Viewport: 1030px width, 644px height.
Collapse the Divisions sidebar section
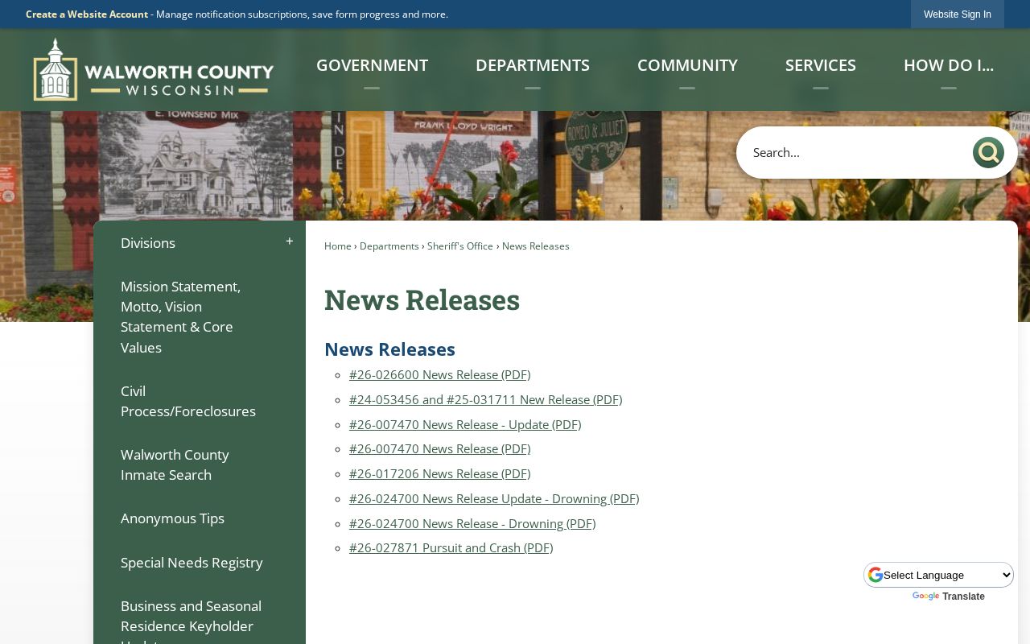point(290,242)
